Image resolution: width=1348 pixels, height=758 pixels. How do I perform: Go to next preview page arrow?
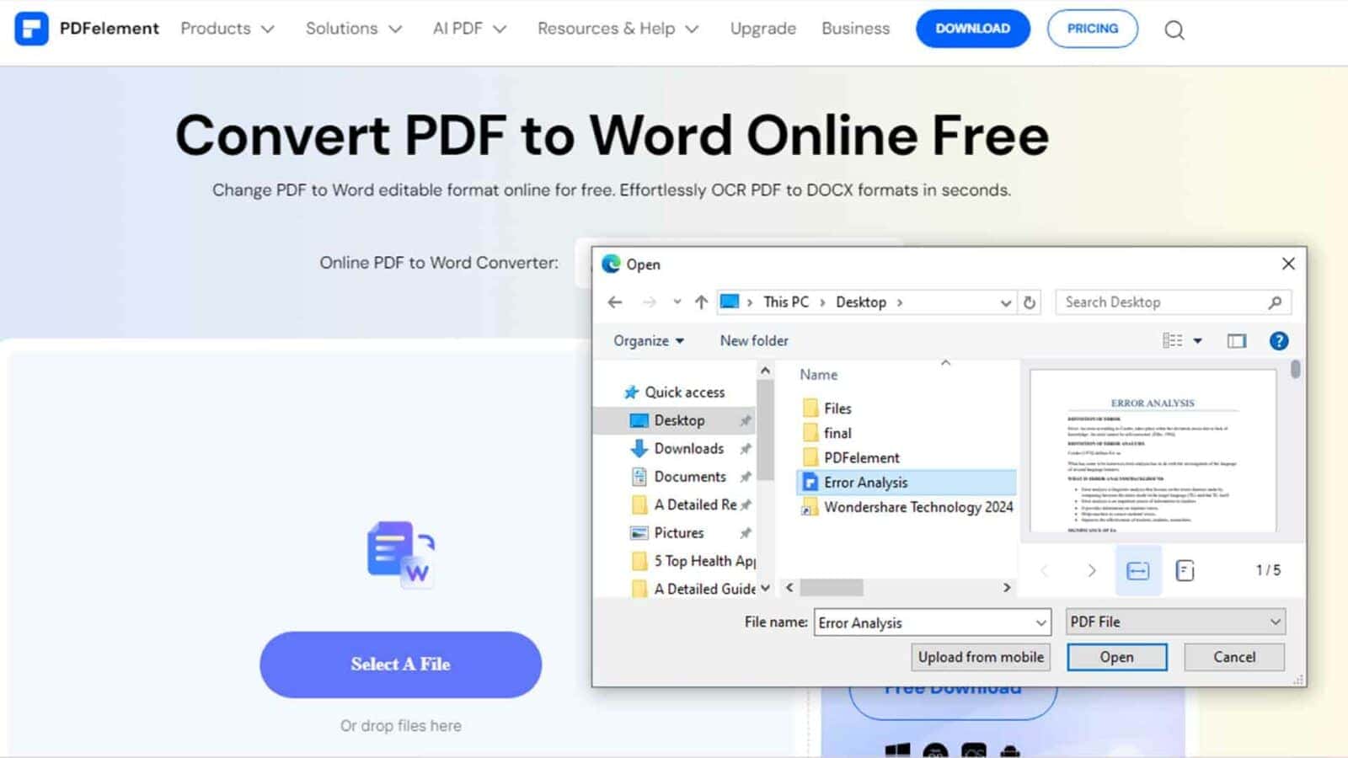pos(1092,571)
